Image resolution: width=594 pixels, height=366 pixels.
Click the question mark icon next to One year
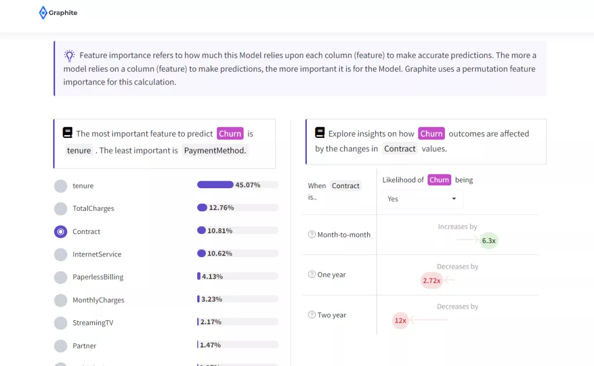310,274
